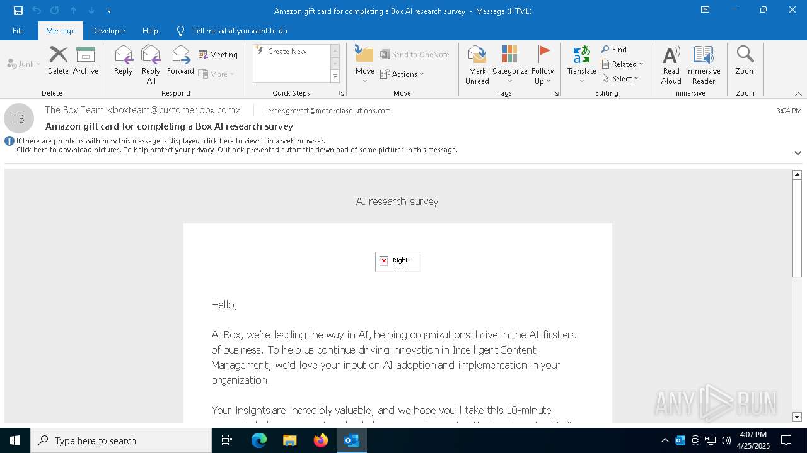Viewport: 807px width, 453px height.
Task: Forward this email
Action: 181,61
